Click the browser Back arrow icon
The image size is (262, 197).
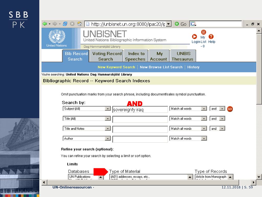45,24
